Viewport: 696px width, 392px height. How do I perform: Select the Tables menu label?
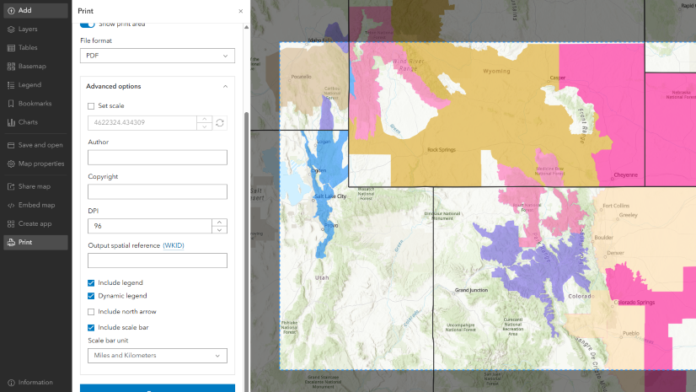click(28, 47)
